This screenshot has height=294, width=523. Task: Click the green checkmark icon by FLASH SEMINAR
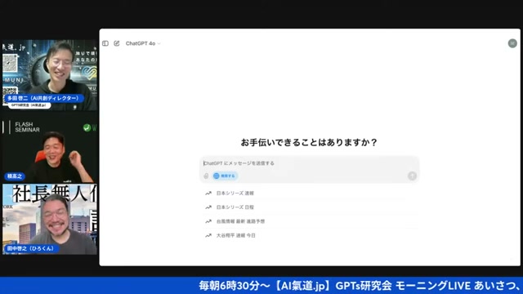(x=87, y=127)
